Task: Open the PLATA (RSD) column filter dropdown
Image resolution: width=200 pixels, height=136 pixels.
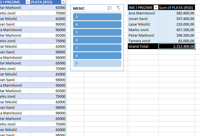Action: [63, 2]
